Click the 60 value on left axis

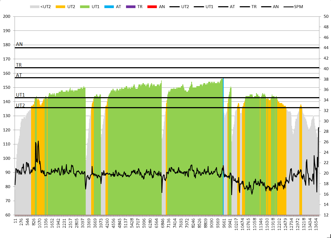tap(7, 215)
